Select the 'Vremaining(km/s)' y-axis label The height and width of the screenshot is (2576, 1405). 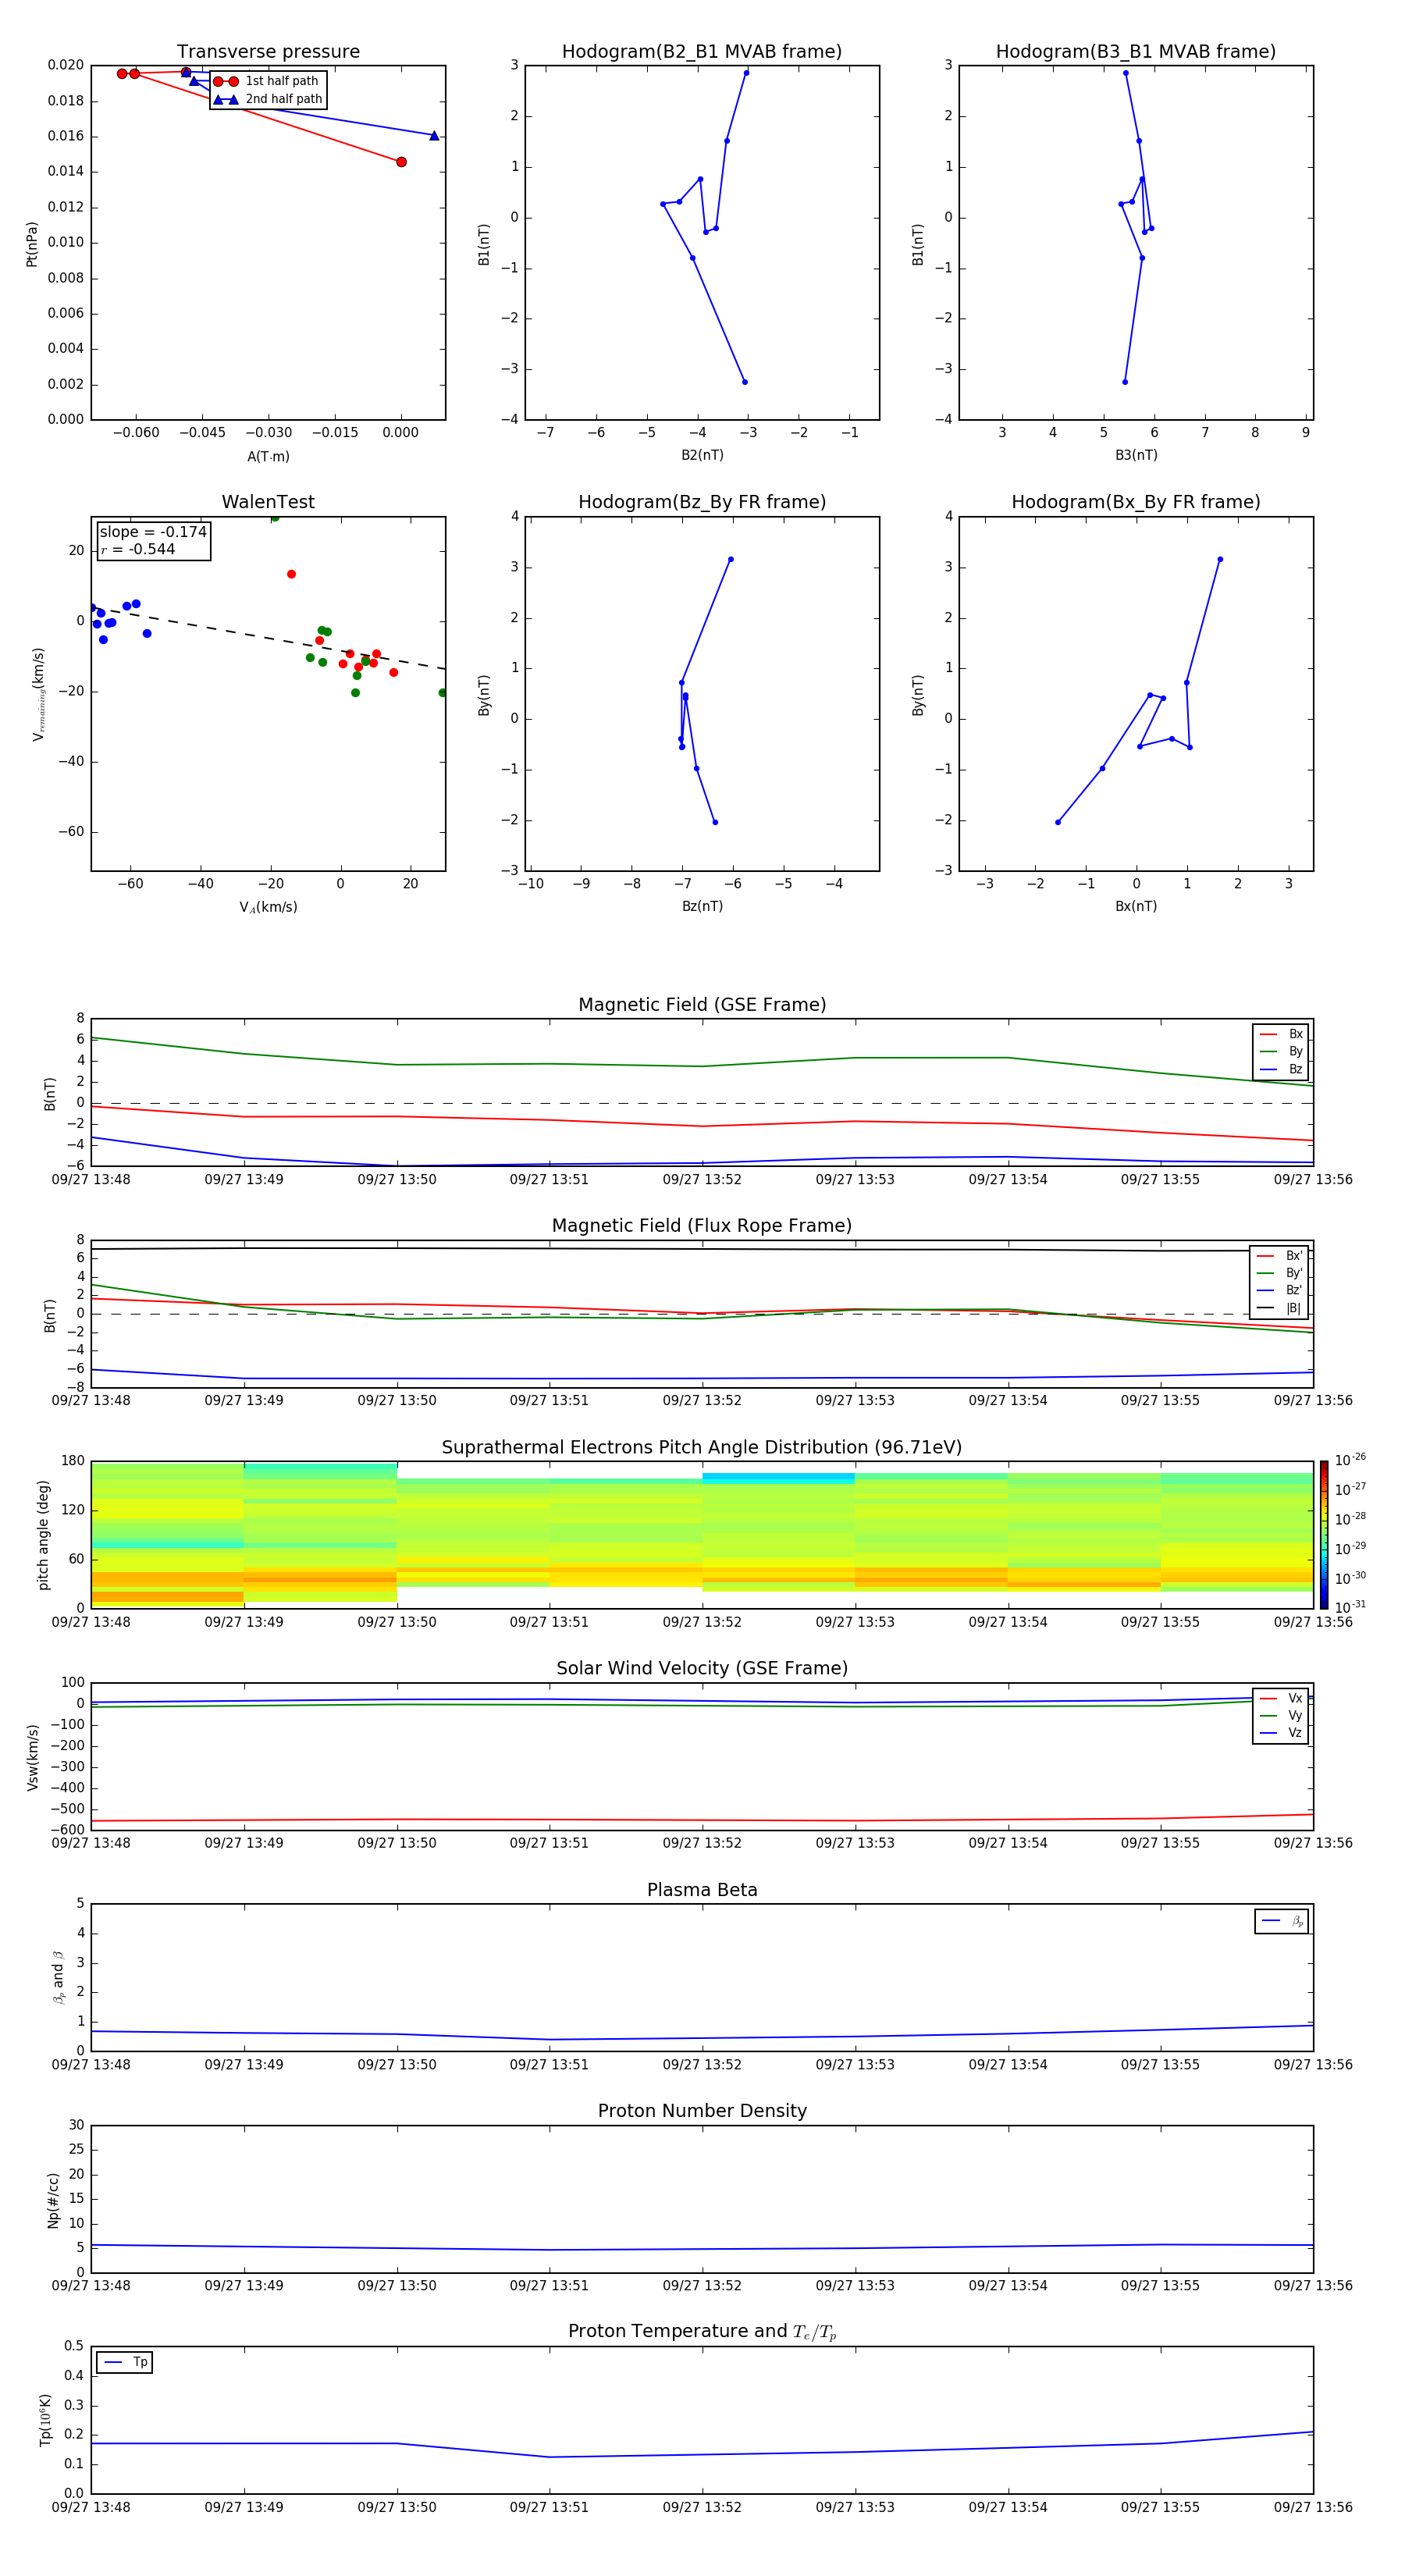pos(38,694)
